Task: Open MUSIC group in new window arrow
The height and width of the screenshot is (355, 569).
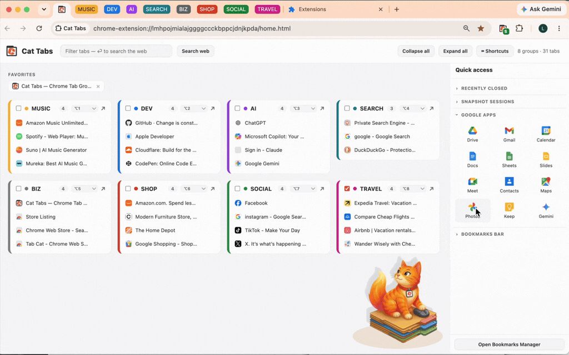Action: [x=103, y=108]
